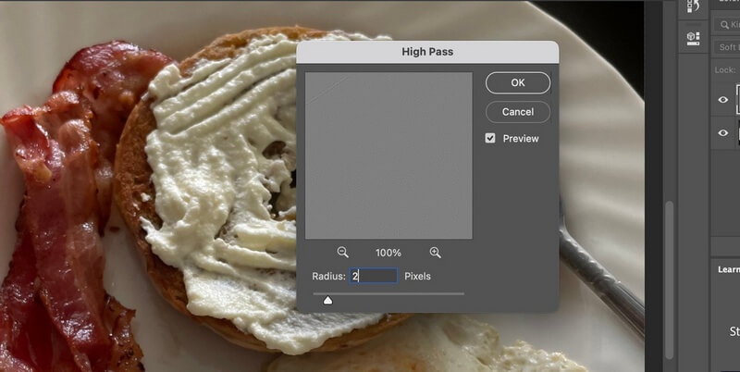
Task: Click the zoom in magnifier in High Pass
Action: pos(435,253)
